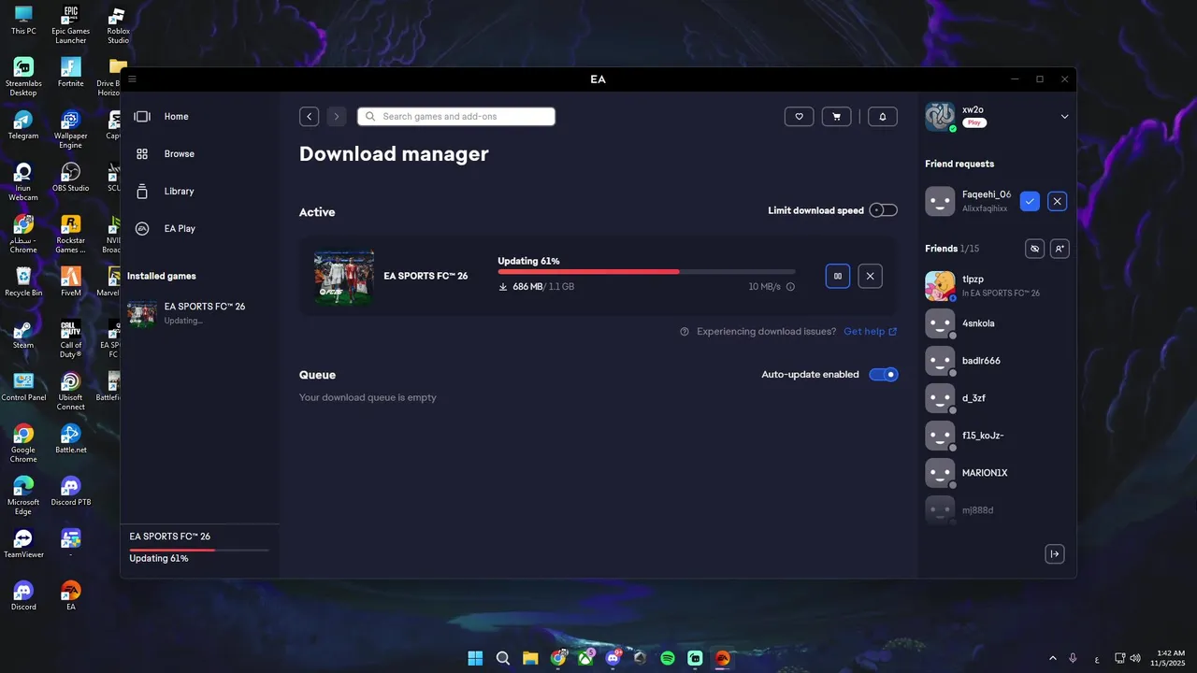Decline Faqeehi_06 friend request
Viewport: 1197px width, 673px height.
click(1057, 201)
